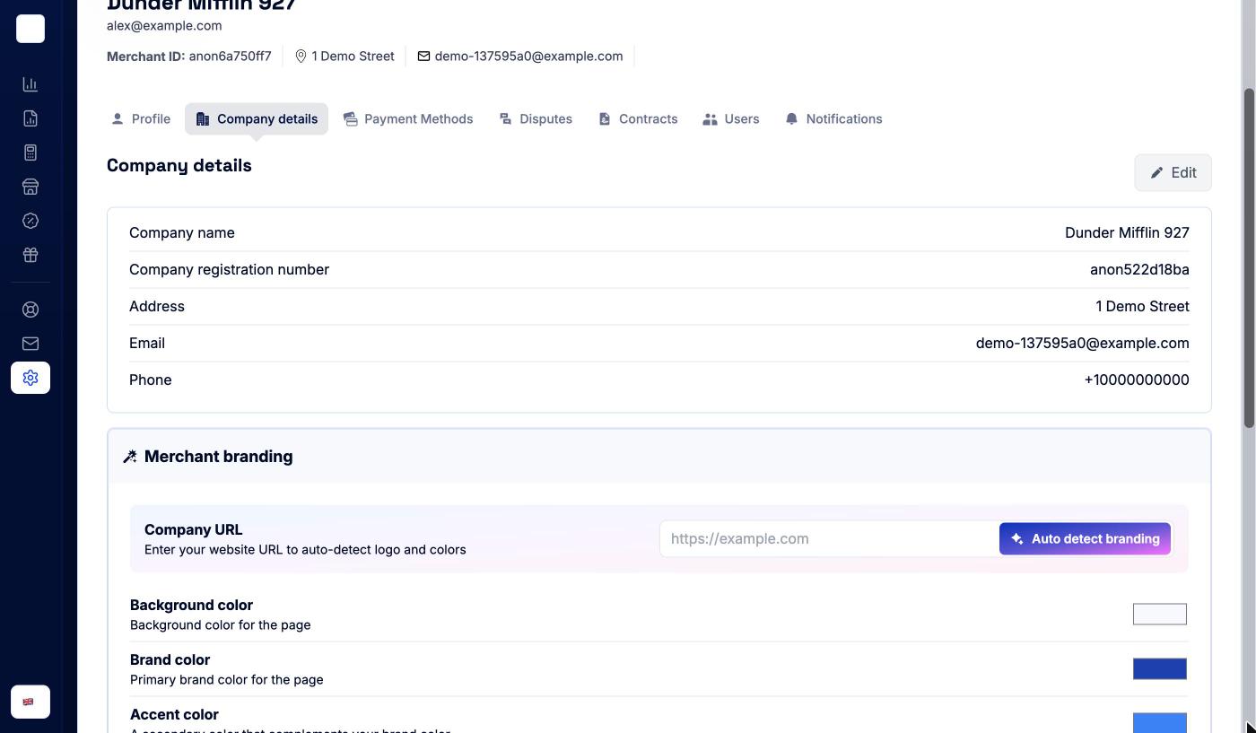Open the Background color swatch

tap(1160, 614)
